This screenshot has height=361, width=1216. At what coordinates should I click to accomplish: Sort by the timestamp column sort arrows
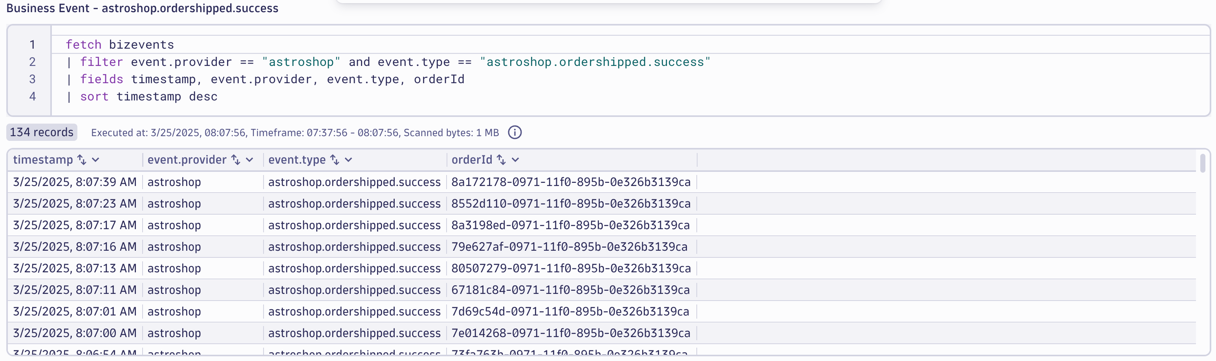coord(82,160)
